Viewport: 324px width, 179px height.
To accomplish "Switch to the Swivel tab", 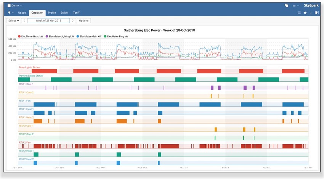I will (x=64, y=13).
